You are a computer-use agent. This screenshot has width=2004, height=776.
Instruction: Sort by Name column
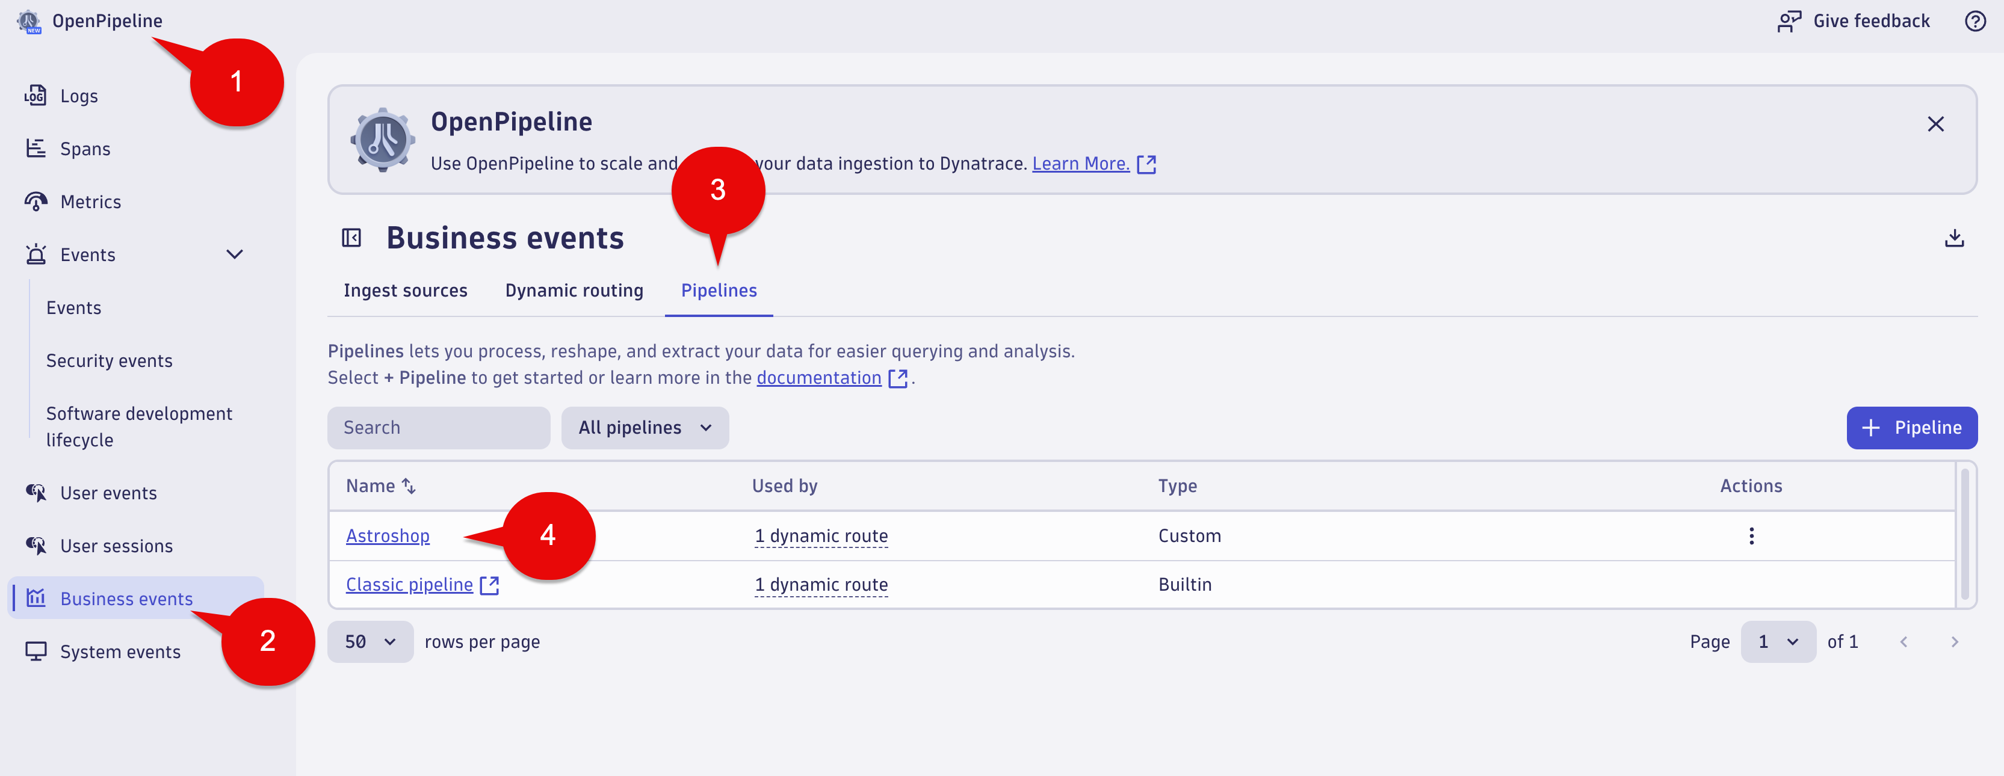[x=381, y=486]
